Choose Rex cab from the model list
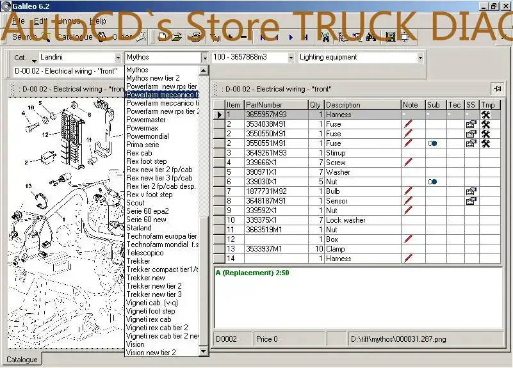The image size is (513, 368). coord(139,153)
